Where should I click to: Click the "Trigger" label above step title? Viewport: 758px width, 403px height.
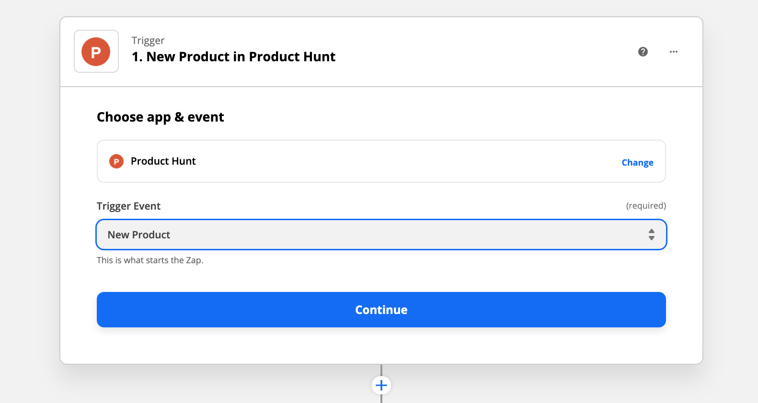pos(148,41)
